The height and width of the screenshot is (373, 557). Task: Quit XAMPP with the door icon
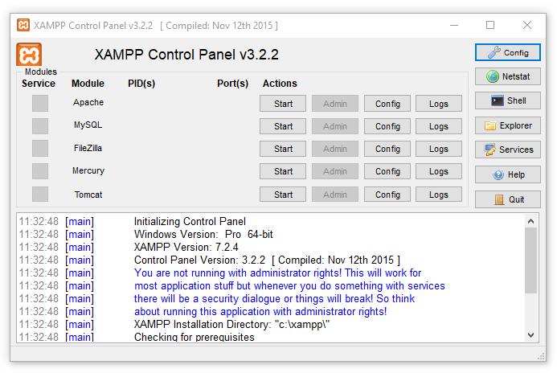tap(508, 199)
